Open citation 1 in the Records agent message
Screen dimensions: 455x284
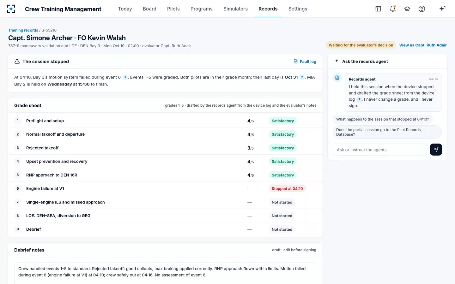tap(359, 99)
